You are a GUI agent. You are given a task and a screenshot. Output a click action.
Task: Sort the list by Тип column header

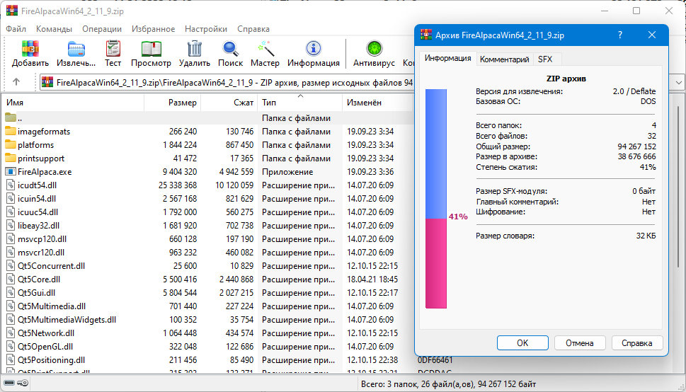tap(299, 103)
